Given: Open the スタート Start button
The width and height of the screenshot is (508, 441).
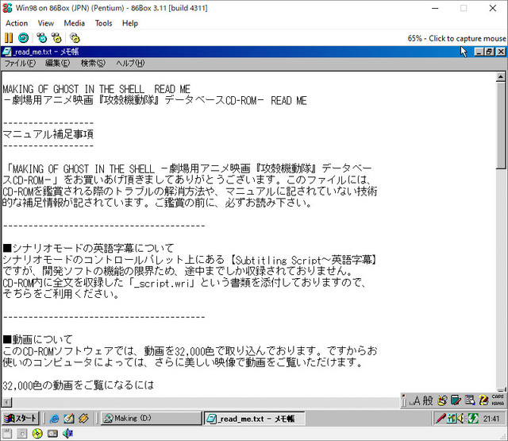Looking at the screenshot, I should (x=21, y=418).
